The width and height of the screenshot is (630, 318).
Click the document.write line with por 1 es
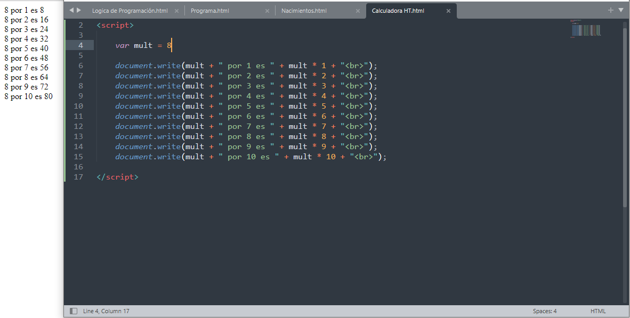point(246,66)
